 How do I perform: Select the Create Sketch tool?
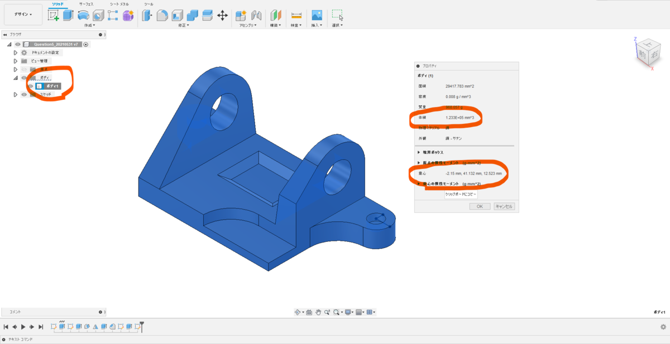(54, 15)
